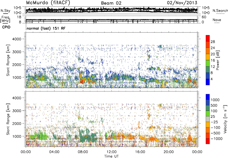Click "4000" tick on Power panel axis
This screenshot has width=228, height=158.
click(x=17, y=39)
